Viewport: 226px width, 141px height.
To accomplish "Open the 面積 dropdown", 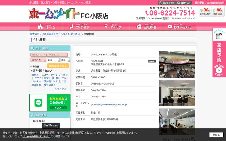I will click(65, 60).
